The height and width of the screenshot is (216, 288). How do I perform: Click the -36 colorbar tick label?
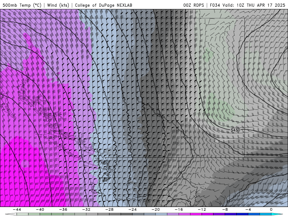tap(63, 210)
